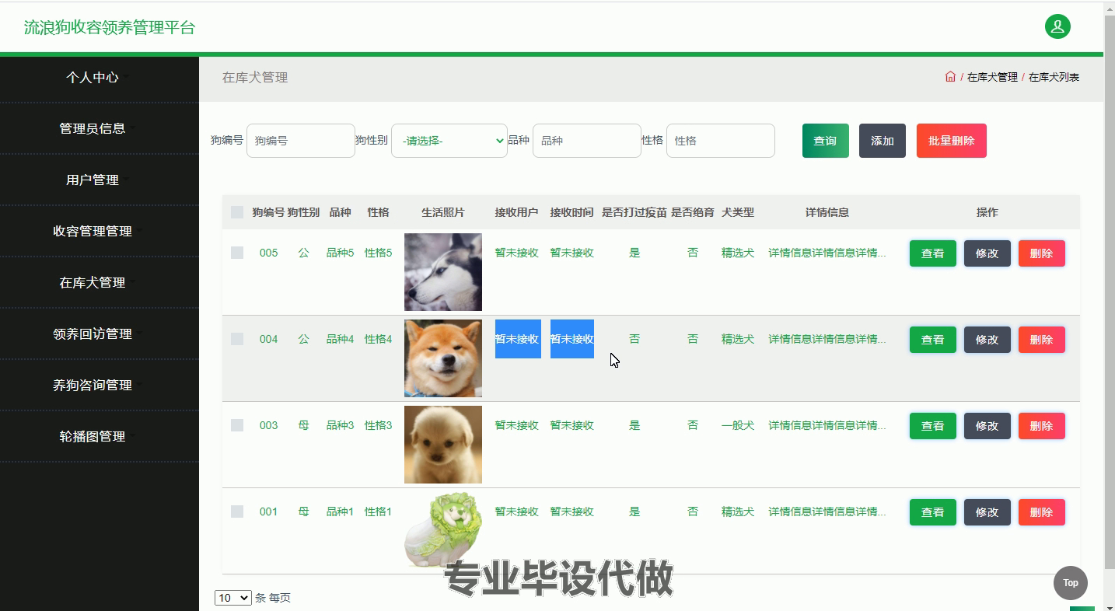Click the 详情信息 text in dog 001 row
This screenshot has width=1115, height=611.
827,511
